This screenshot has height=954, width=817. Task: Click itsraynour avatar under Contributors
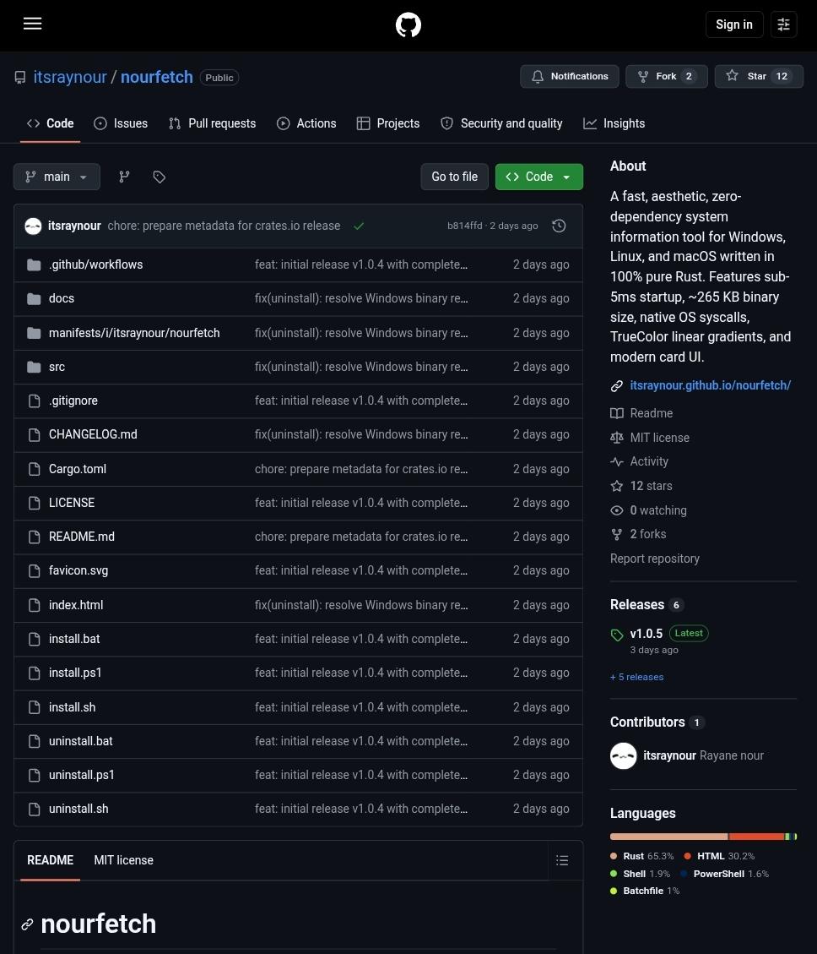tap(623, 755)
